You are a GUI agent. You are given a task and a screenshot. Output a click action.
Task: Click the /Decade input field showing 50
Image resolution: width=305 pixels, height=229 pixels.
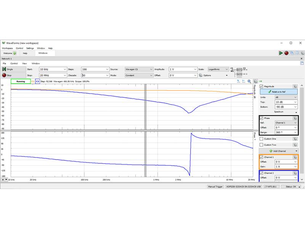point(95,75)
